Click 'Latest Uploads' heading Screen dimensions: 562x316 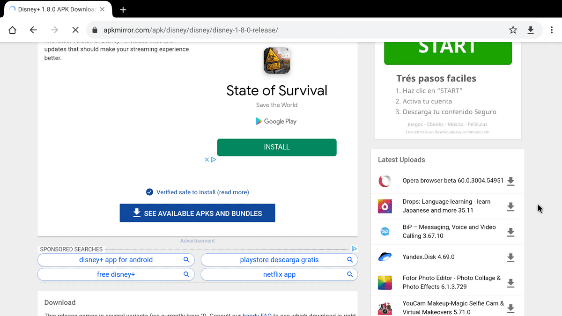pyautogui.click(x=401, y=160)
